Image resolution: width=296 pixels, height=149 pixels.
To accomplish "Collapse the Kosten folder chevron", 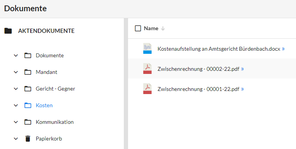I will click(x=16, y=105).
